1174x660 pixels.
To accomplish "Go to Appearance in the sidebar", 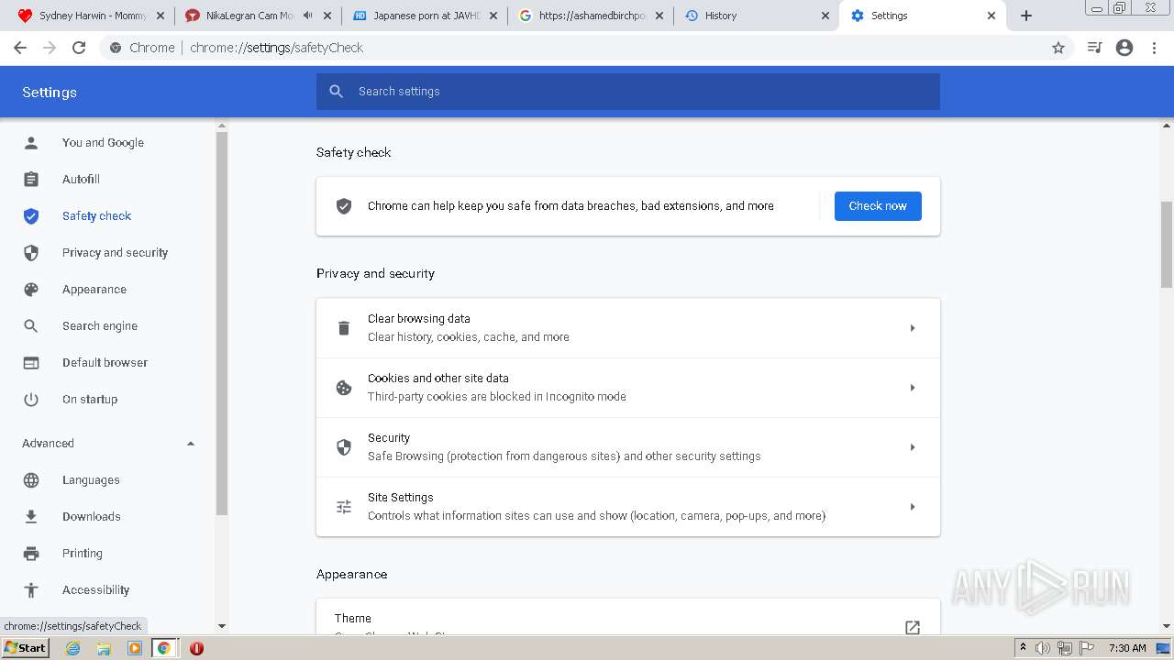I will tap(94, 290).
